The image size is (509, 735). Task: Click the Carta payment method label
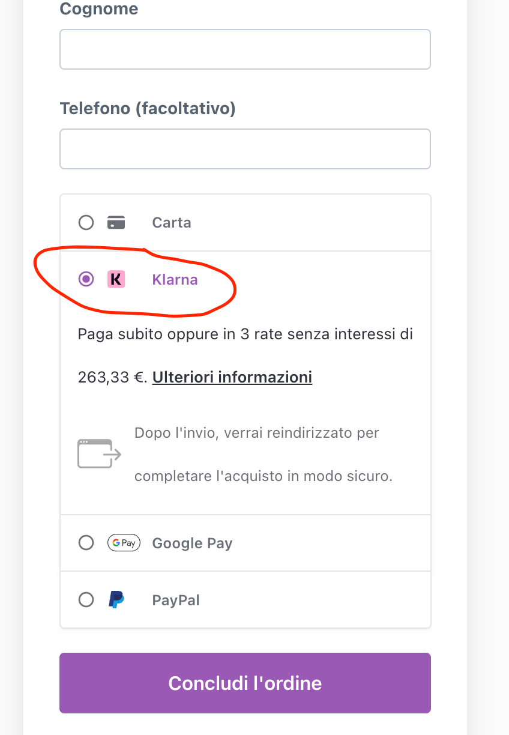point(172,223)
